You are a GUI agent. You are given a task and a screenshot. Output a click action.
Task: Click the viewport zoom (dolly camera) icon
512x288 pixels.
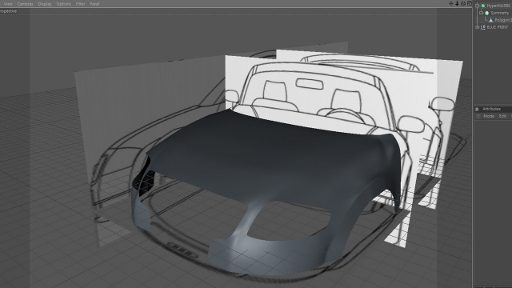[x=457, y=3]
